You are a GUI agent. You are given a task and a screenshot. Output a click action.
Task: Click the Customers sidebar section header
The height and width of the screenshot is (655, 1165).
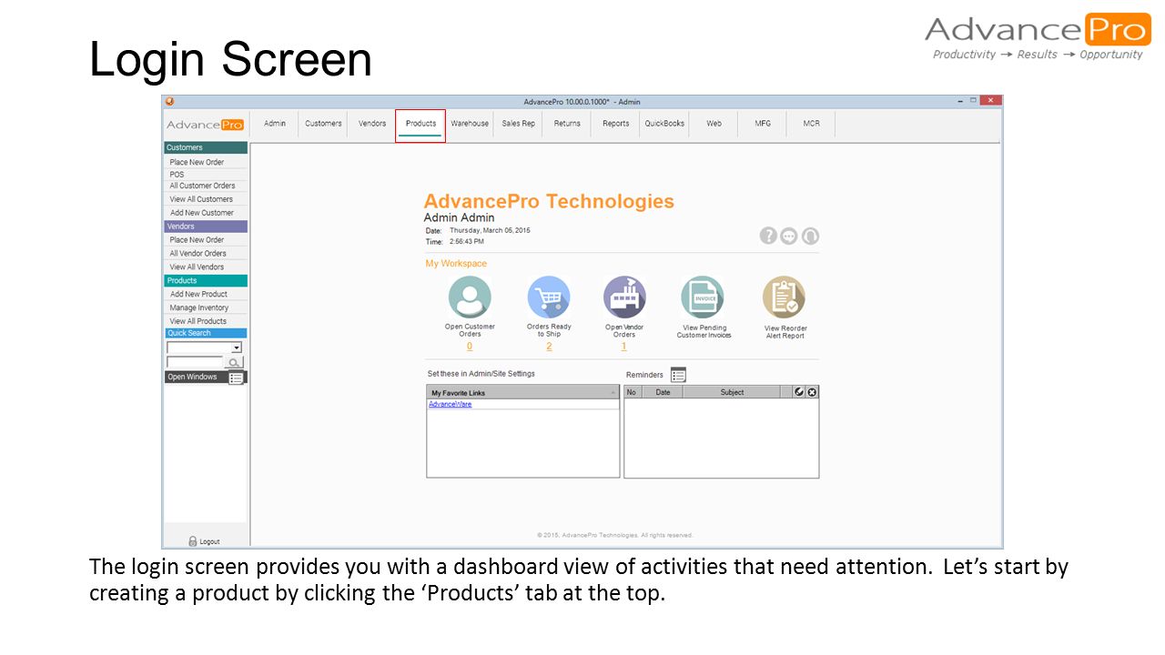pos(206,147)
